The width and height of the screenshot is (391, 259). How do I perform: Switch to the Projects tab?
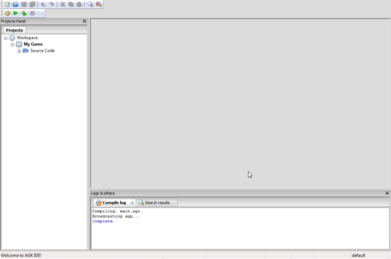click(x=15, y=30)
